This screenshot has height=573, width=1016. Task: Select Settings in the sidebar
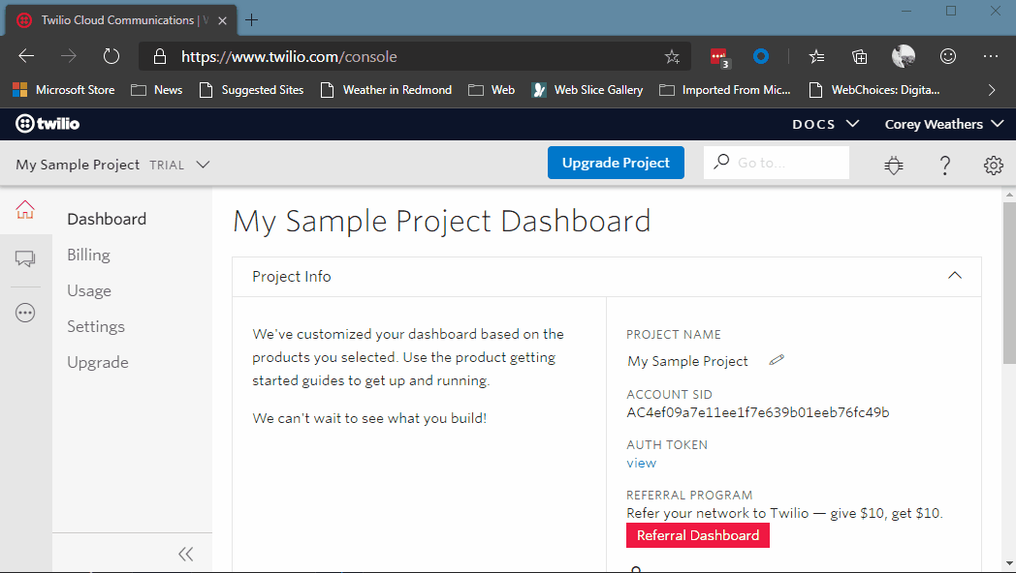[96, 326]
